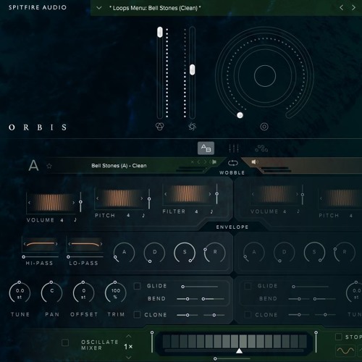
Task: Change the VOLUME wobble rate value 4 of layer A
Action: [62, 220]
